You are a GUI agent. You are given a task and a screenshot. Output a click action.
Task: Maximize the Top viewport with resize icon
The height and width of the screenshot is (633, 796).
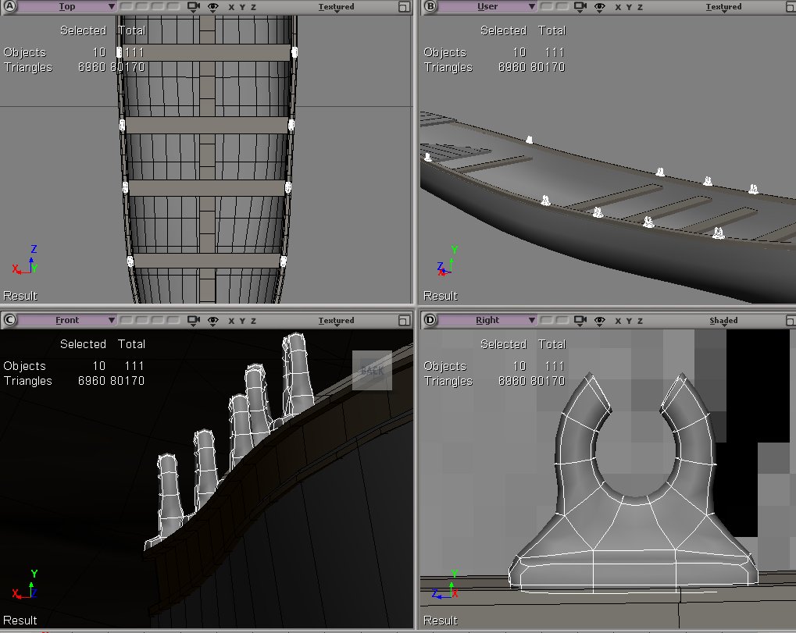point(403,7)
